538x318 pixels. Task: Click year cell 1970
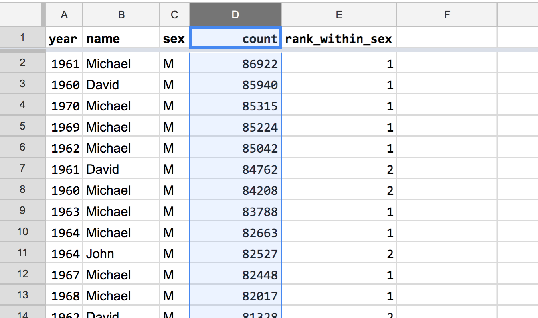coord(64,106)
